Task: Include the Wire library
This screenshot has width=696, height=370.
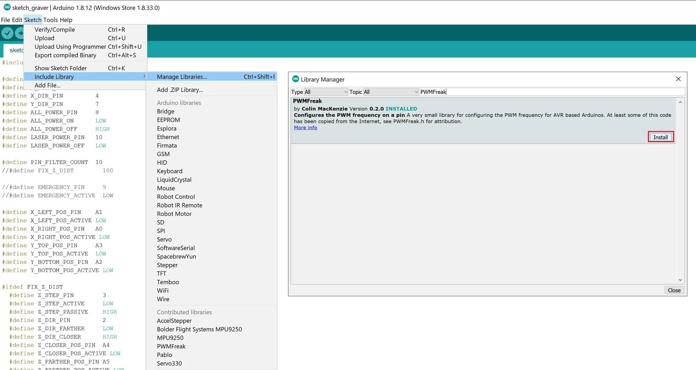Action: [x=211, y=299]
